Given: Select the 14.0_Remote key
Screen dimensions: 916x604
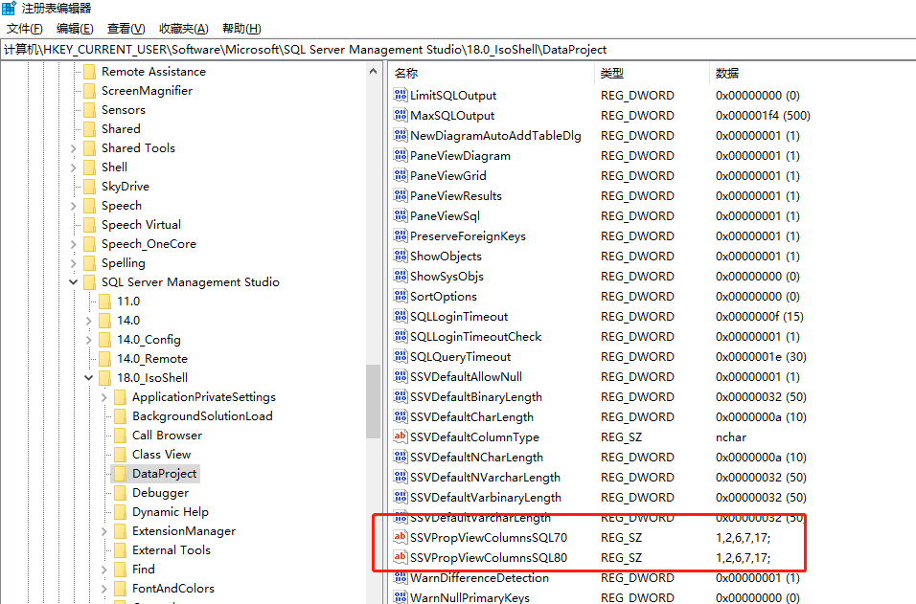Looking at the screenshot, I should (152, 358).
